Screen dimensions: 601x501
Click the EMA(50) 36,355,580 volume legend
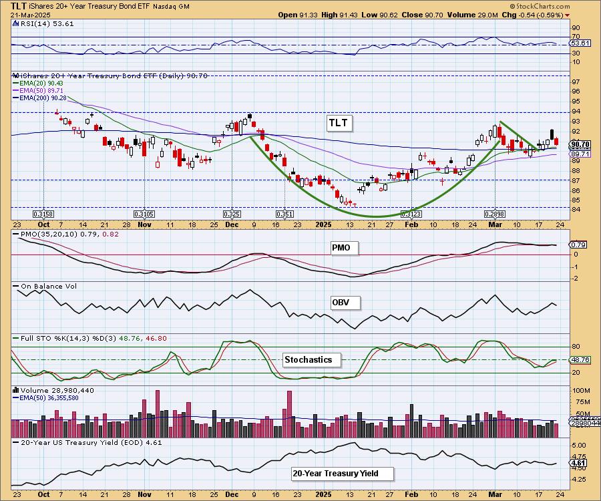[46, 398]
